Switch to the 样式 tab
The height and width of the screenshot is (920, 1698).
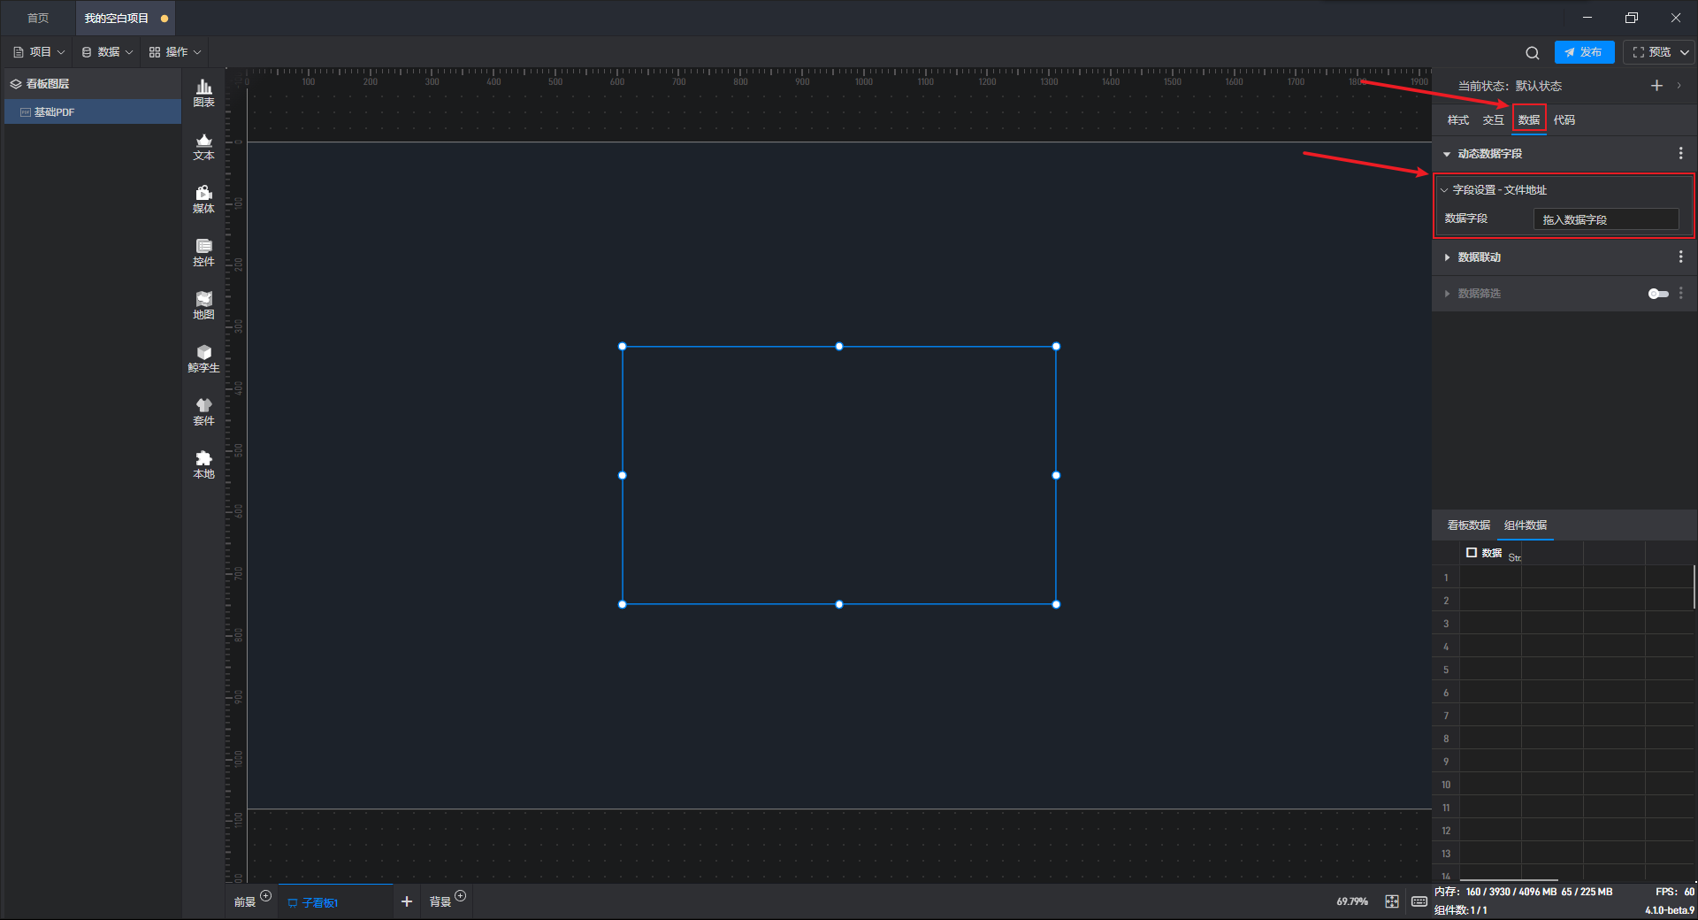[1458, 120]
